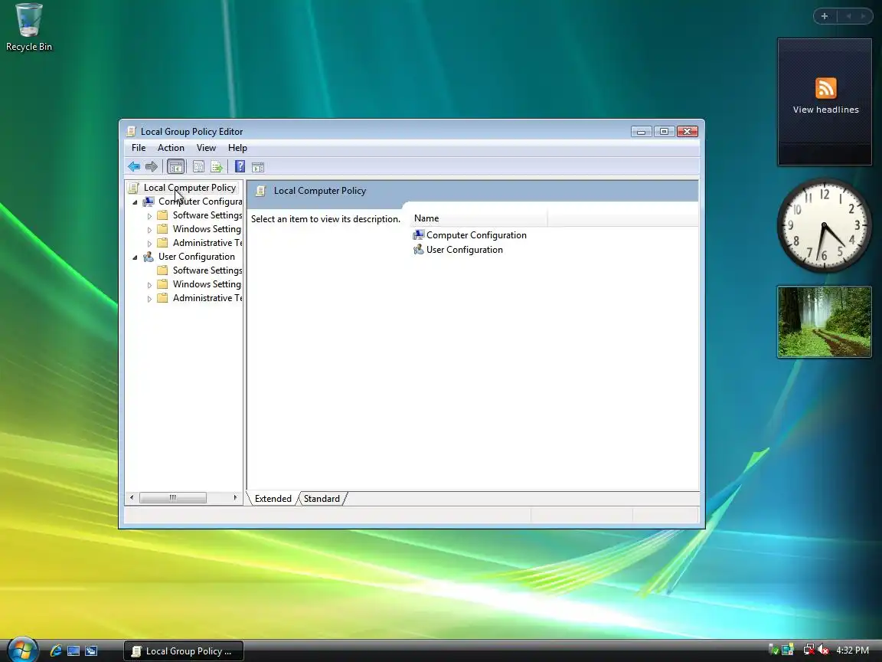Click Windows Settings folder icon under User Configuration
This screenshot has height=662, width=882.
pyautogui.click(x=162, y=284)
